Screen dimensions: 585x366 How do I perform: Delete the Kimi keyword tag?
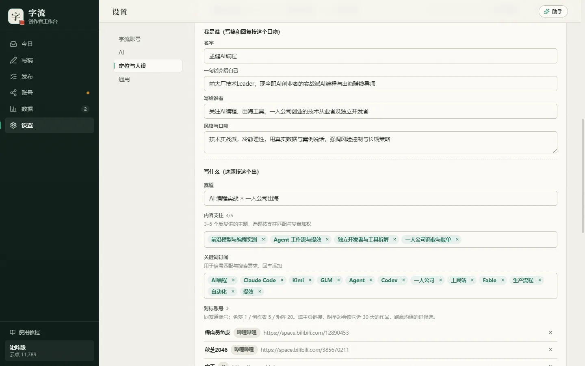[310, 280]
